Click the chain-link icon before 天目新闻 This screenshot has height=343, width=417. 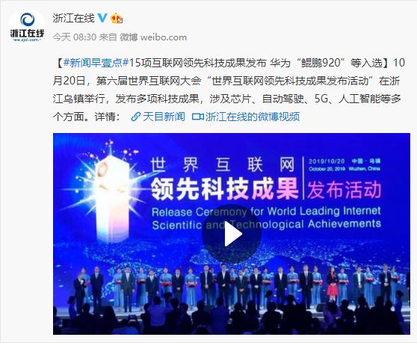(136, 117)
